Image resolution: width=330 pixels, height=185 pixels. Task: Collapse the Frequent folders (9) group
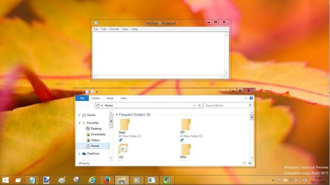coord(117,115)
